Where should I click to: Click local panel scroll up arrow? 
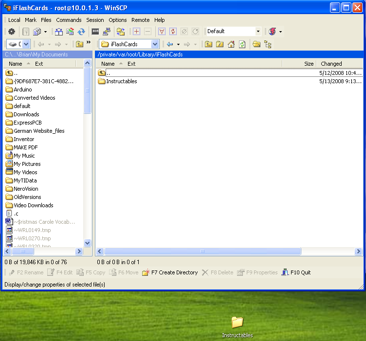[87, 63]
